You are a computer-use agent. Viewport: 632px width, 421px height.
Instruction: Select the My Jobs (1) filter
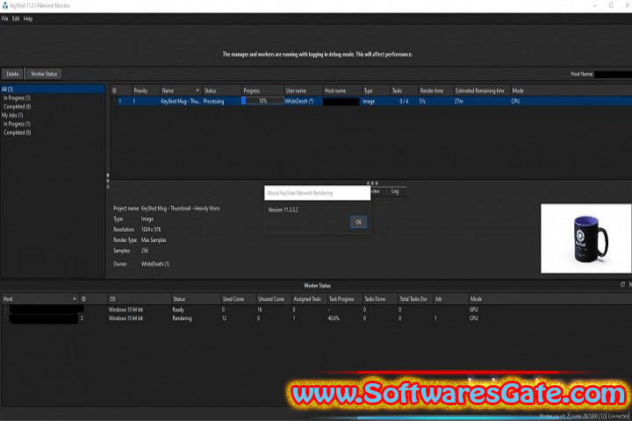[12, 115]
